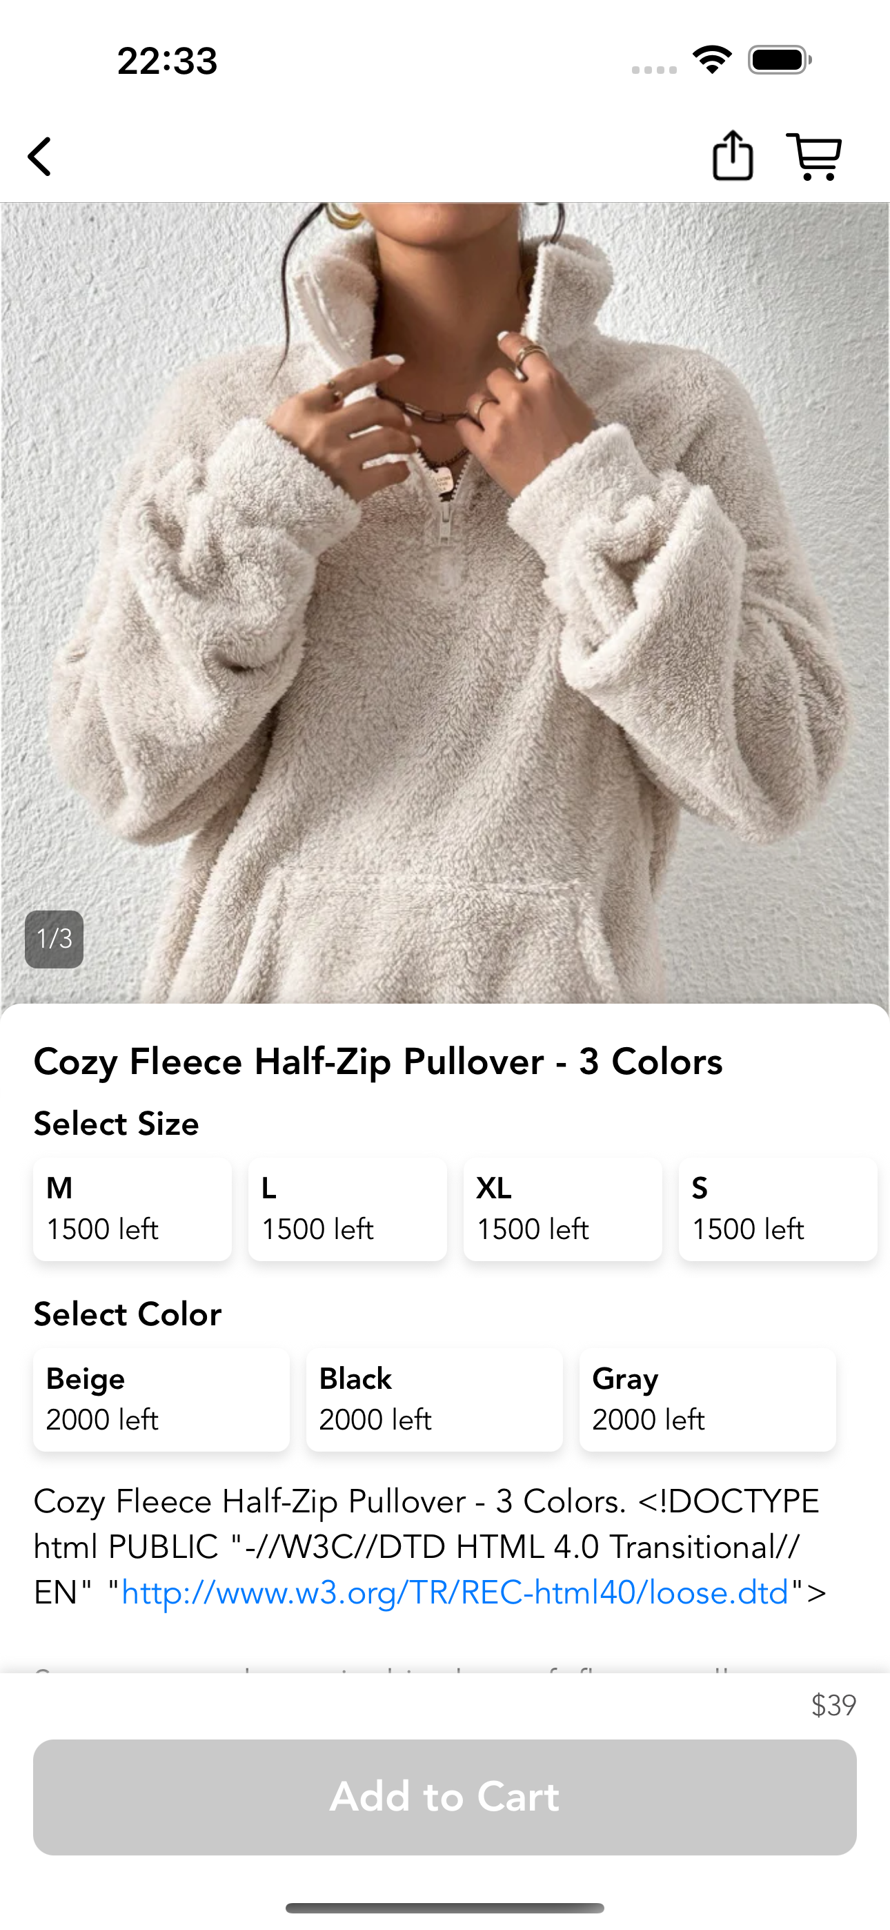Screen dimensions: 890x1930
Task: Tap the home indicator bar
Action: point(445,1907)
